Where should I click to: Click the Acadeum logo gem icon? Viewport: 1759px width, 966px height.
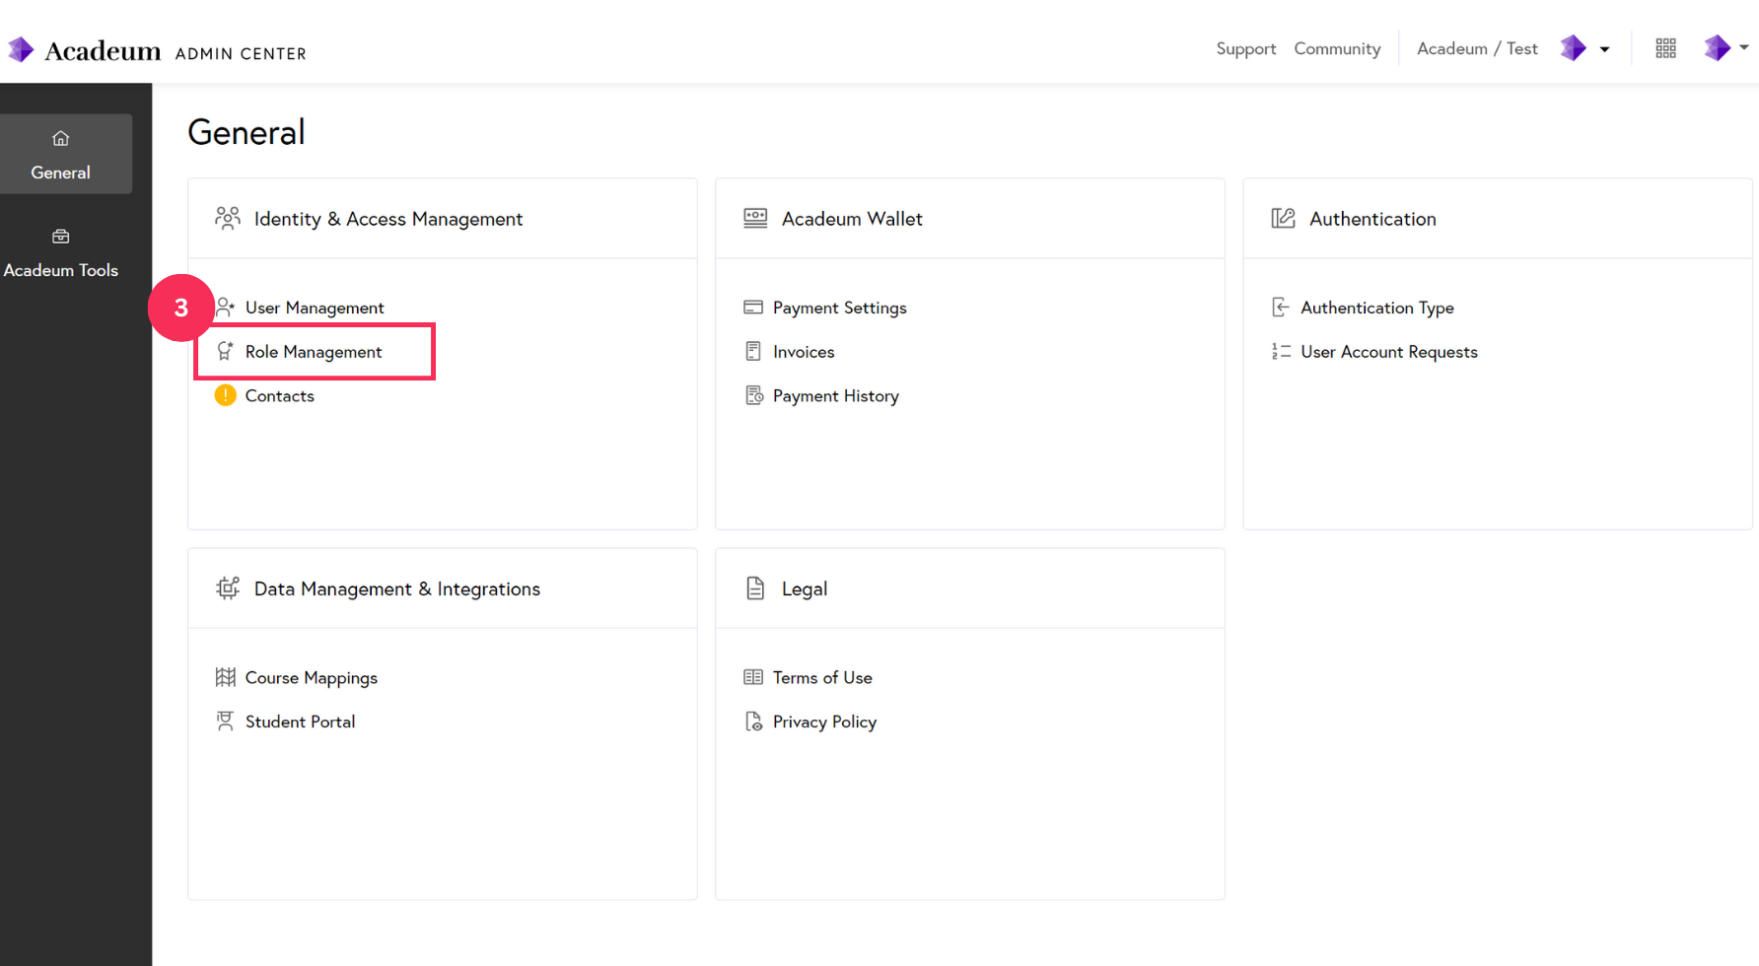click(x=21, y=49)
